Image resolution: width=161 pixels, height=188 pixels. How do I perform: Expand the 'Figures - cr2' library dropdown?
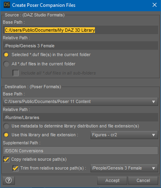coord(124,135)
